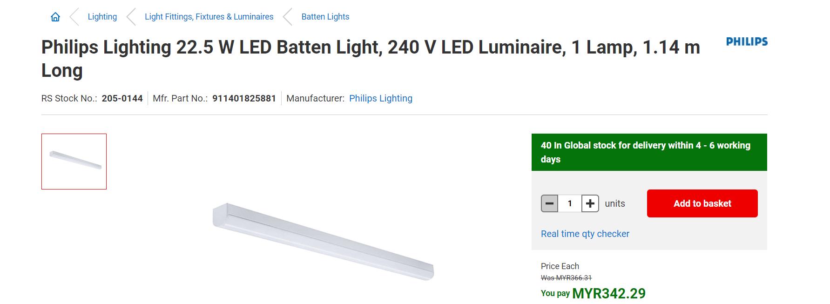Click the chevron before Batten Lights breadcrumb
The image size is (830, 304).
click(287, 17)
